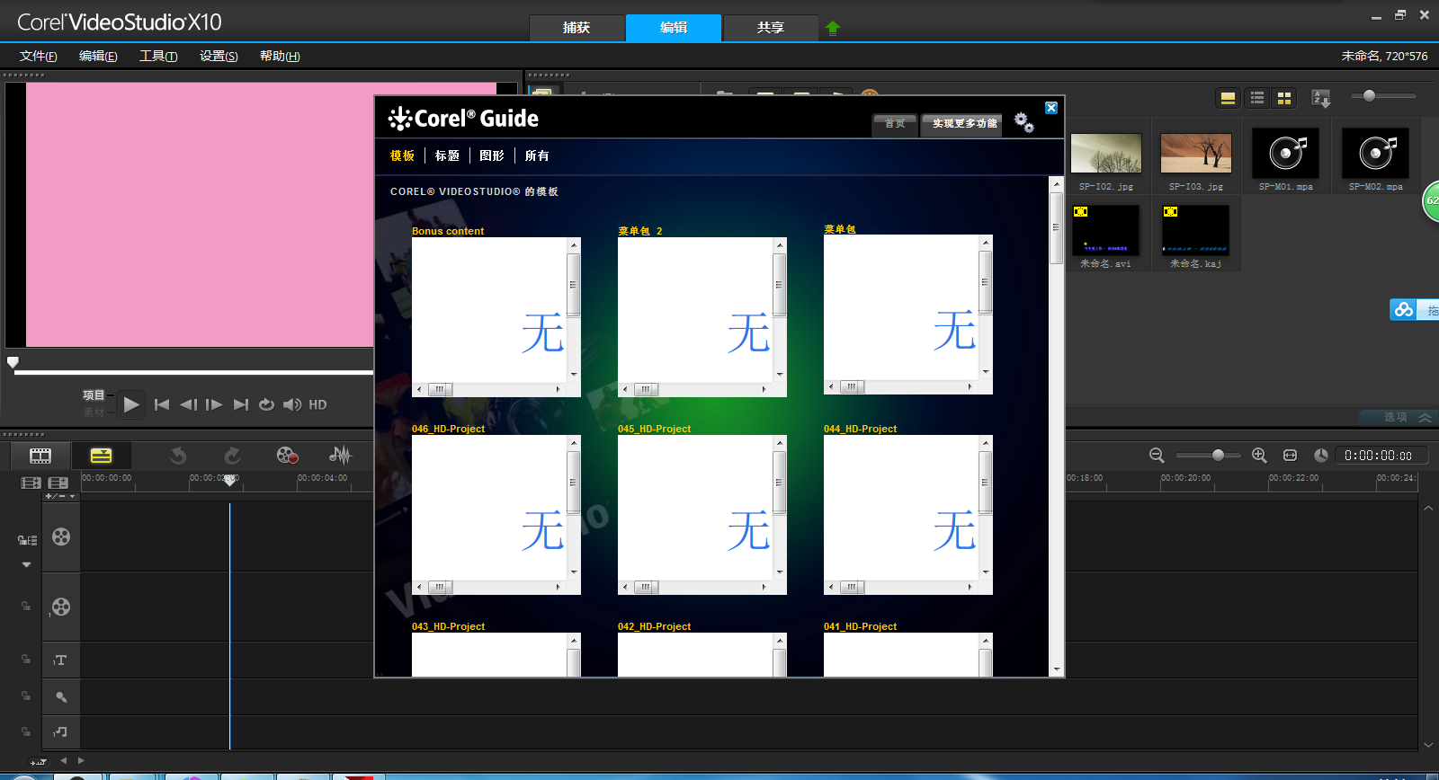The height and width of the screenshot is (780, 1439).
Task: Sort the library clips
Action: 1321,98
